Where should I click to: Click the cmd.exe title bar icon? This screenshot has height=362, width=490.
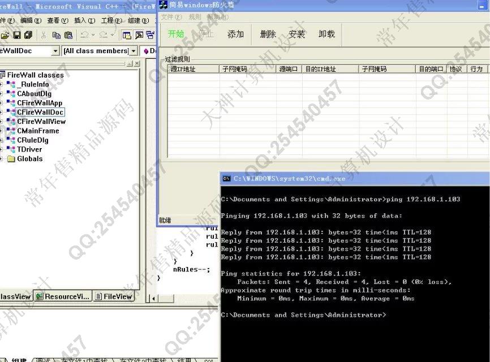pos(226,178)
